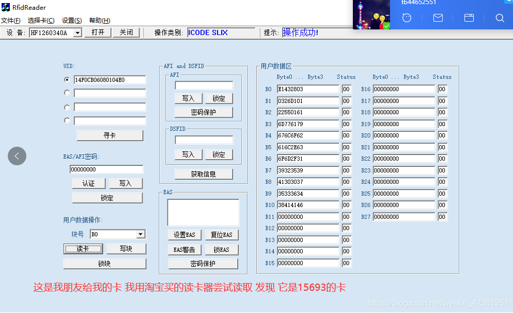513x313 pixels.
Task: Click 锁定 button under EAS/AFI password
Action: click(x=107, y=198)
